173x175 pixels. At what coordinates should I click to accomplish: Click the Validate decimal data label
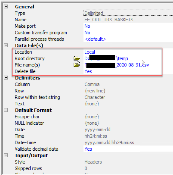(x=37, y=149)
